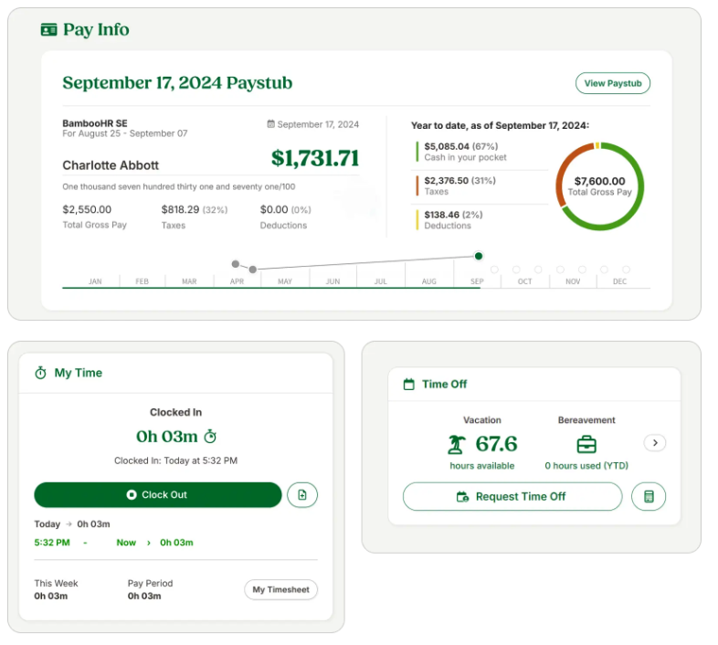Click the orange Taxes segment of the donut chart
Image resolution: width=718 pixels, height=645 pixels.
pyautogui.click(x=562, y=179)
